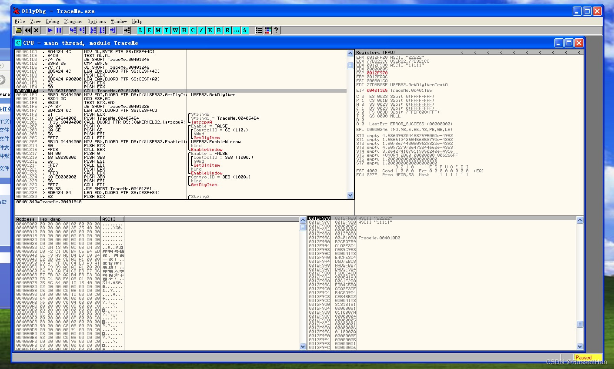Click the Trace over toolbar icon

pos(102,30)
